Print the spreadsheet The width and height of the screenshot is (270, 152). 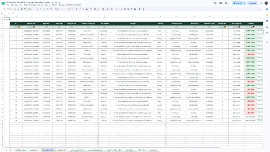coord(22,9)
